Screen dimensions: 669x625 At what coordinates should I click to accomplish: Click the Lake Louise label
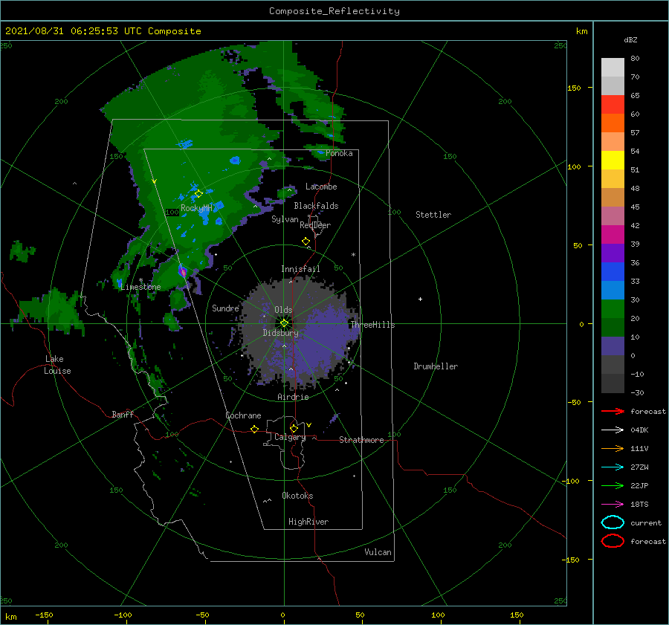coord(57,365)
